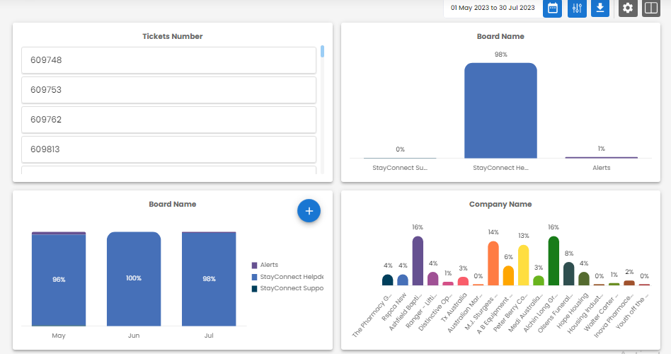Click the download report icon

tap(600, 8)
